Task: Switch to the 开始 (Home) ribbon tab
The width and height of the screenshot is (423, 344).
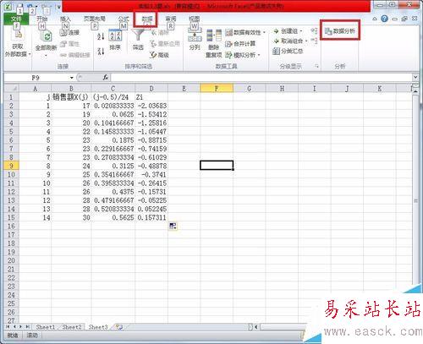Action: 41,19
